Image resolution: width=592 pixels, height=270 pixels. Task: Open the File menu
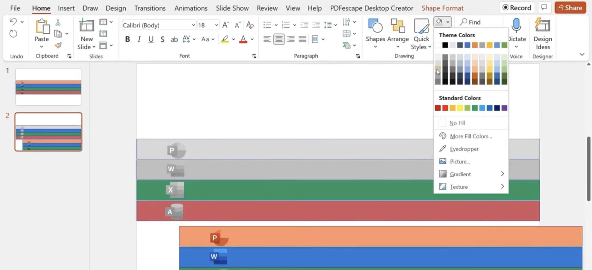pyautogui.click(x=15, y=8)
